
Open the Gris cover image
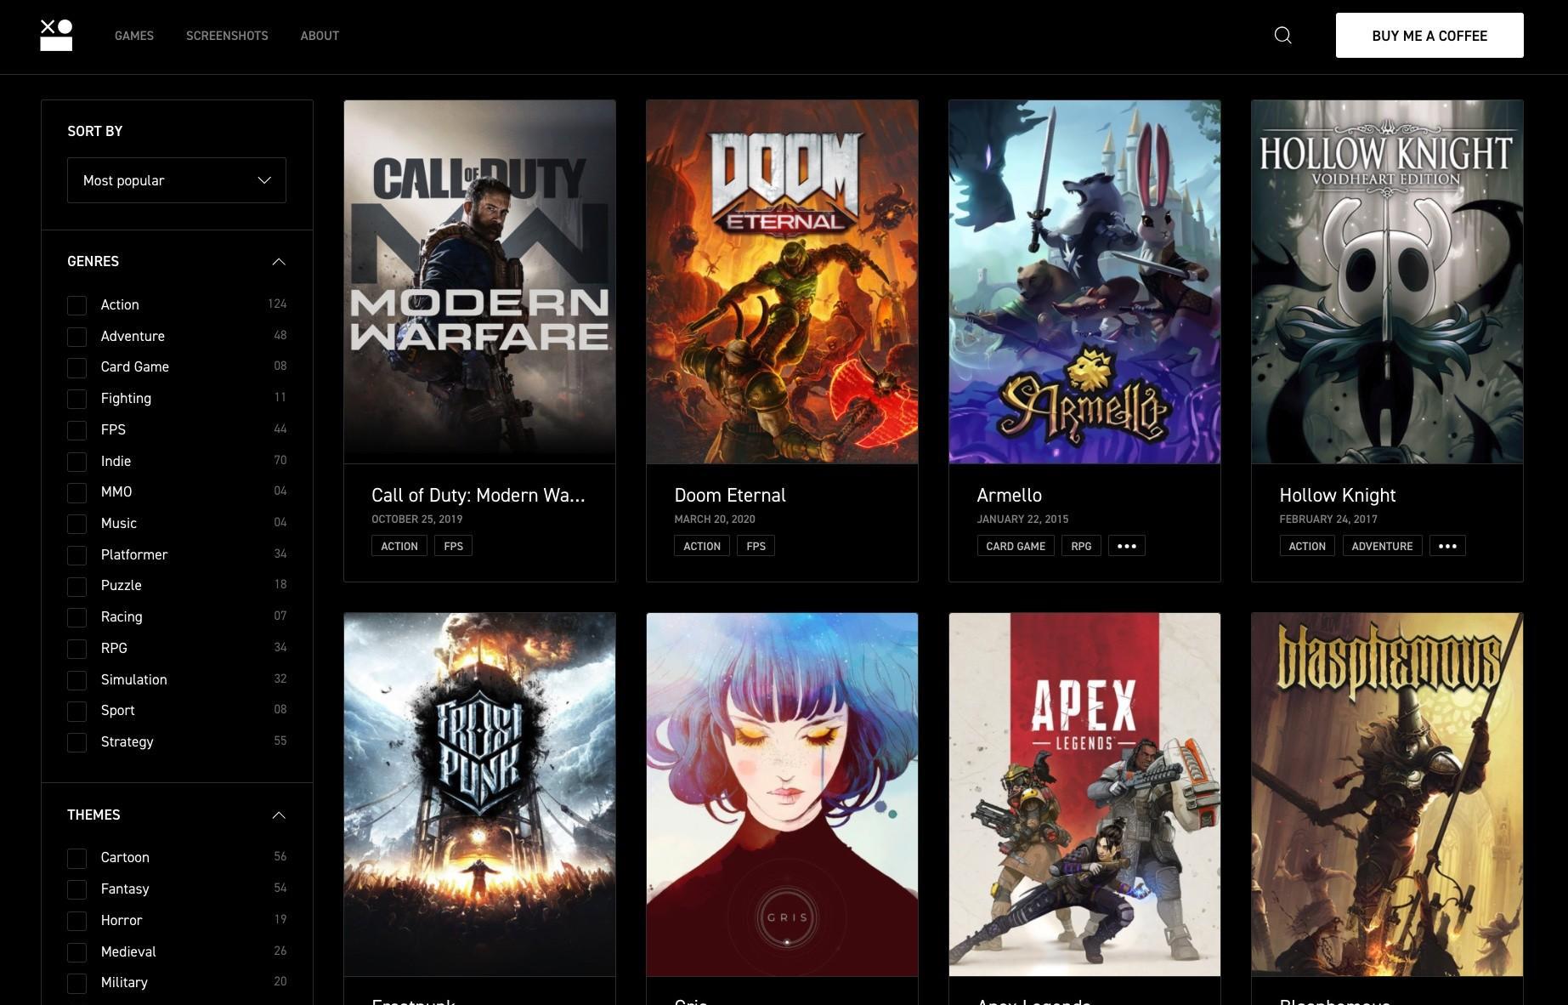coord(782,794)
